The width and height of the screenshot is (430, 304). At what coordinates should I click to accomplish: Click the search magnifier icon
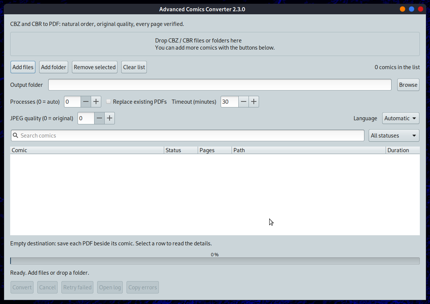(x=16, y=135)
